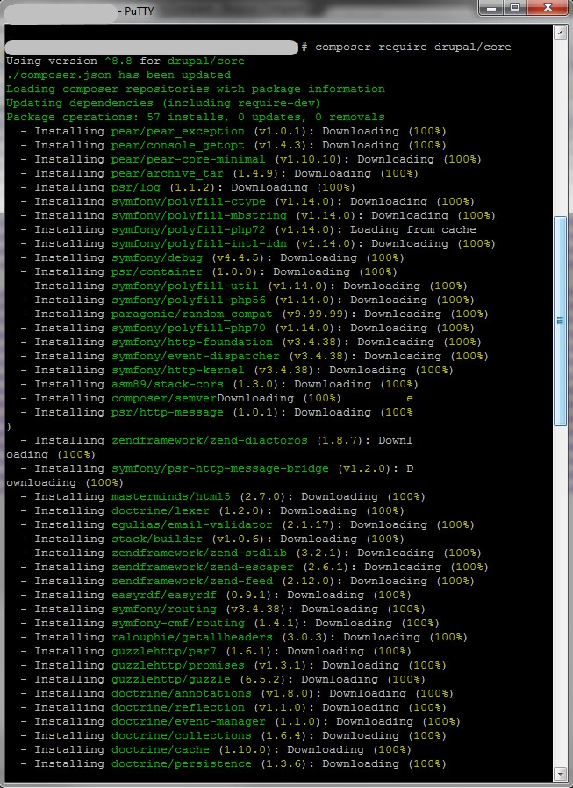Minimize the PuTTY window

[491, 8]
